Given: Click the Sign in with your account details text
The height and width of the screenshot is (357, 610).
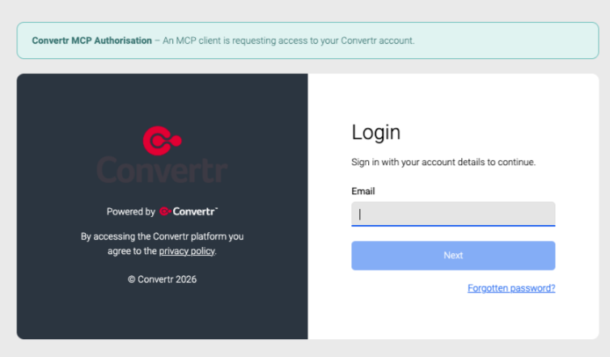Looking at the screenshot, I should (x=443, y=162).
